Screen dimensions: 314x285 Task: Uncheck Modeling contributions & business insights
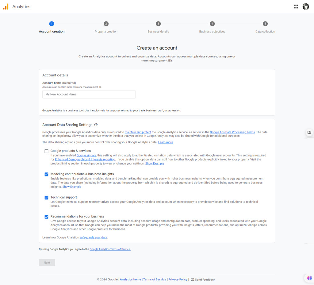(46, 174)
